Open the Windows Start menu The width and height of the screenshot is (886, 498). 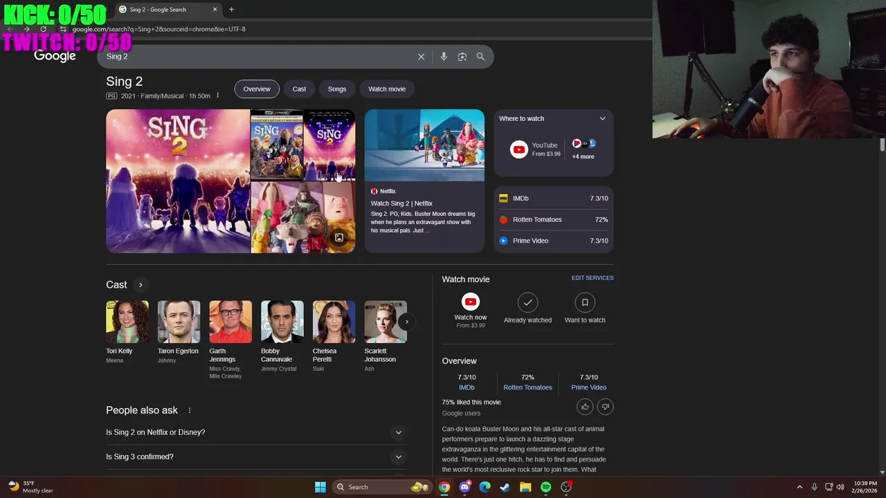pos(320,487)
